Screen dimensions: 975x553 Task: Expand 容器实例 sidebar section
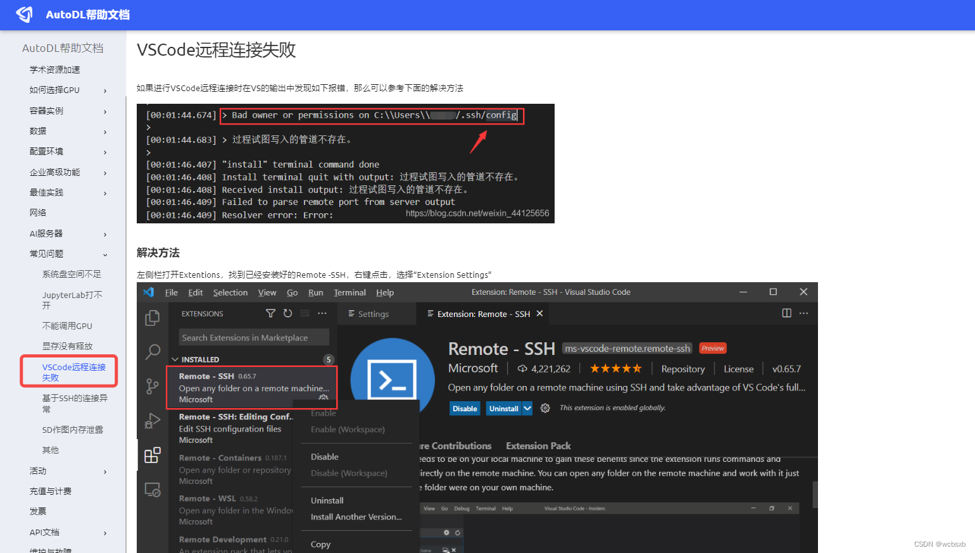click(x=105, y=111)
